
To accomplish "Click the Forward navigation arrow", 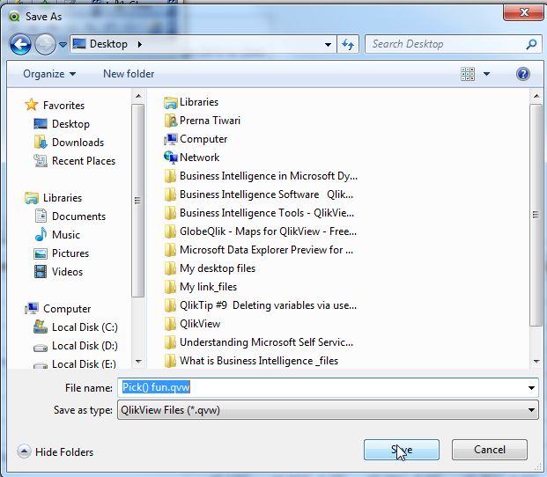I will click(45, 44).
